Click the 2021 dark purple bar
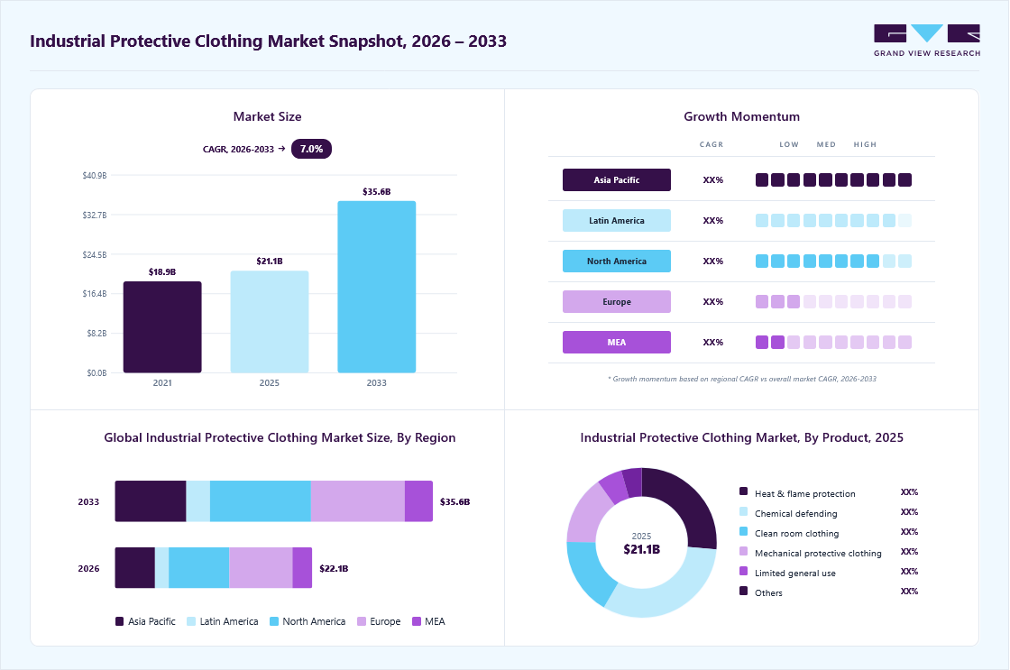The image size is (1010, 670). 162,327
